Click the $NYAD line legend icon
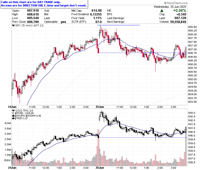The height and width of the screenshot is (170, 201). pos(13,113)
